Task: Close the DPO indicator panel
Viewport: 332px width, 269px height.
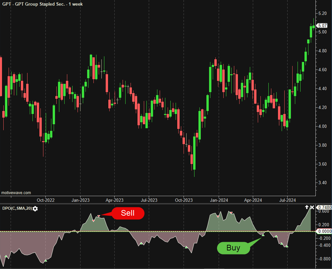Action: (312, 207)
